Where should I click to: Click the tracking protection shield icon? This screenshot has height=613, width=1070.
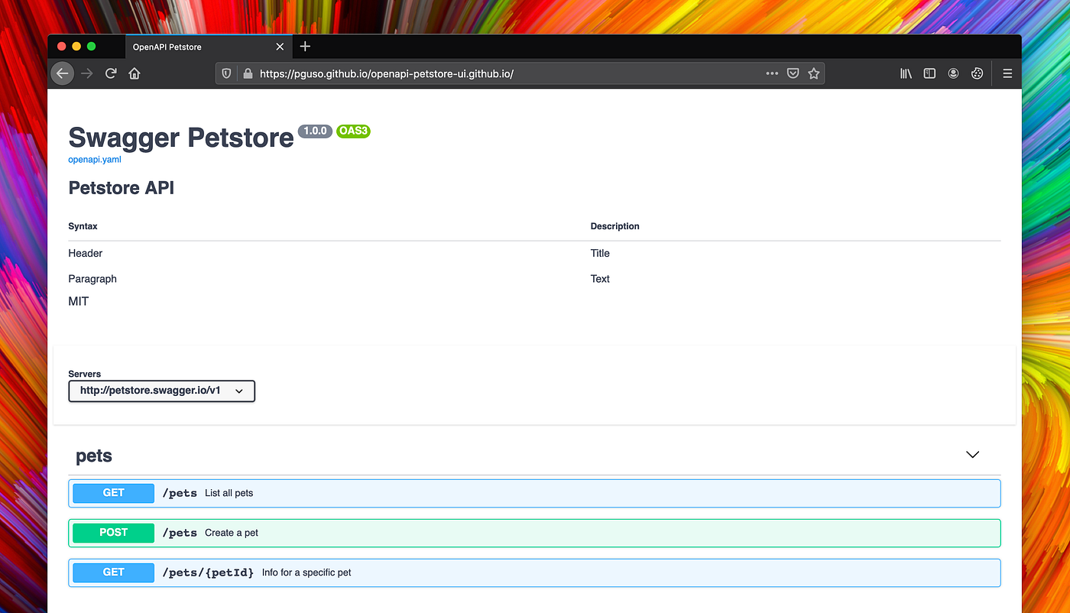click(226, 73)
